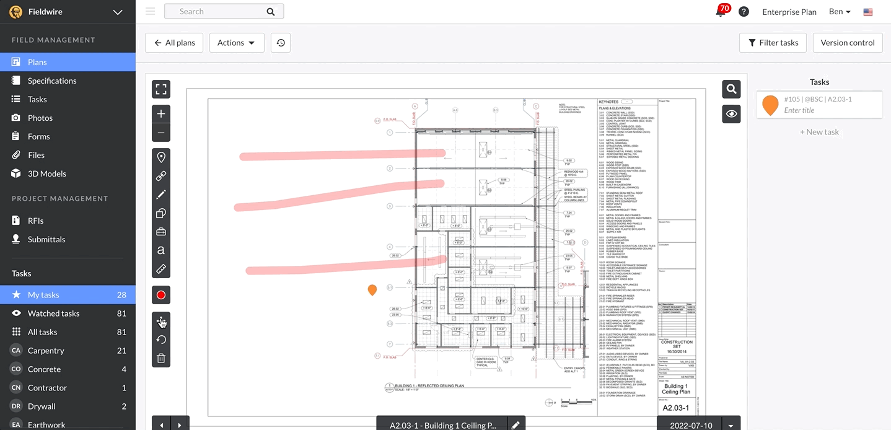This screenshot has width=891, height=430.
Task: Toggle the hamburger sidebar collapse button
Action: click(x=150, y=11)
